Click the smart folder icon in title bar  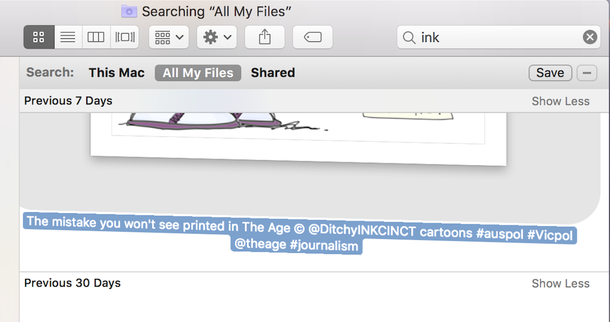(129, 11)
